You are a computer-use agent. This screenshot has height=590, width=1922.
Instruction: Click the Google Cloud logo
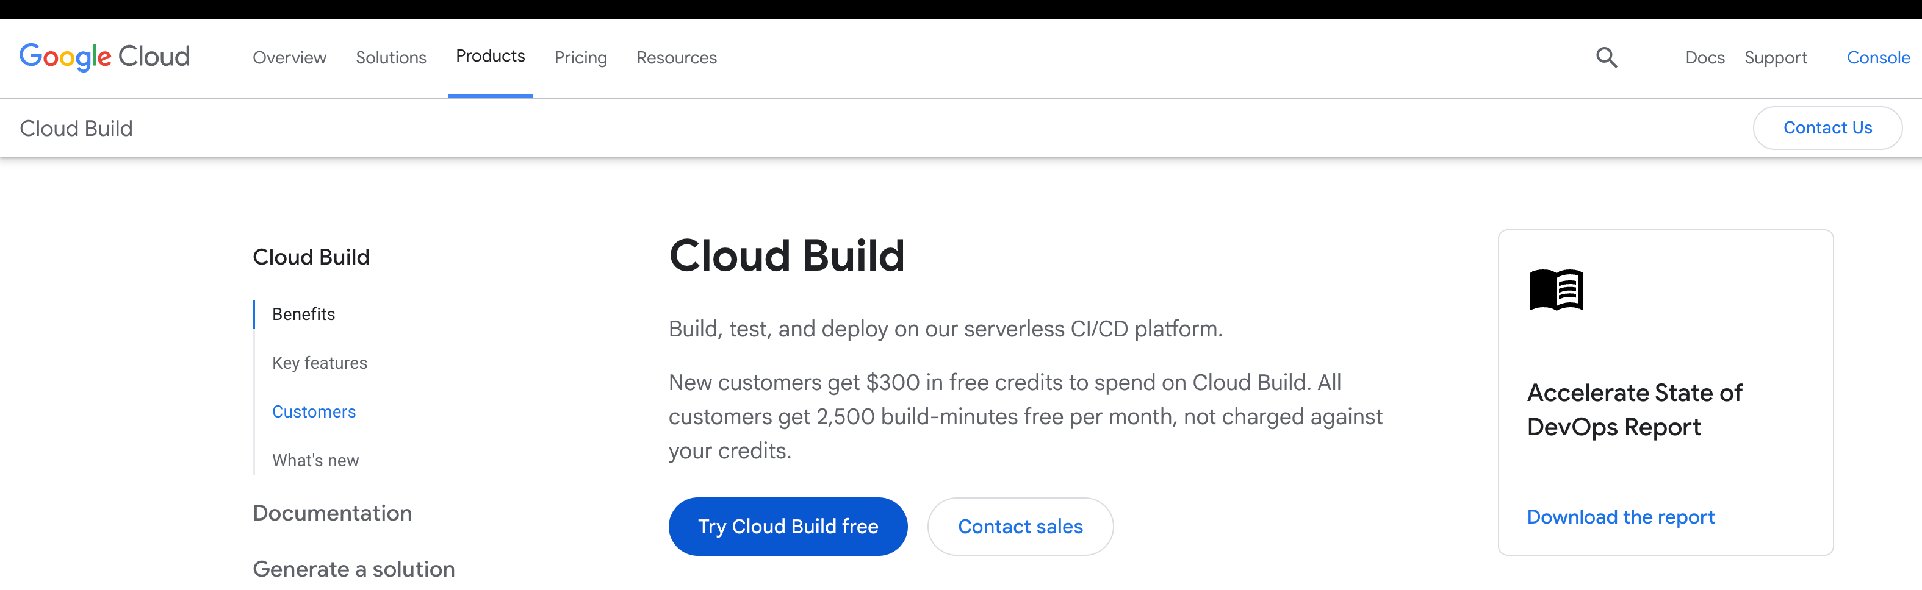coord(104,57)
